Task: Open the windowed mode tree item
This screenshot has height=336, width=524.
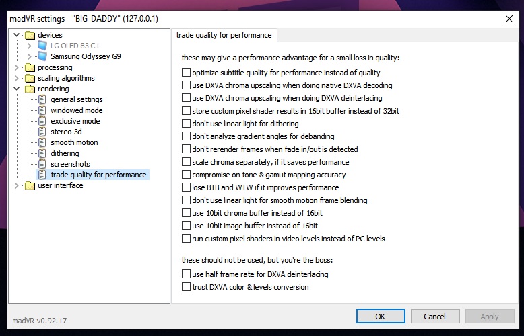Action: tap(77, 110)
